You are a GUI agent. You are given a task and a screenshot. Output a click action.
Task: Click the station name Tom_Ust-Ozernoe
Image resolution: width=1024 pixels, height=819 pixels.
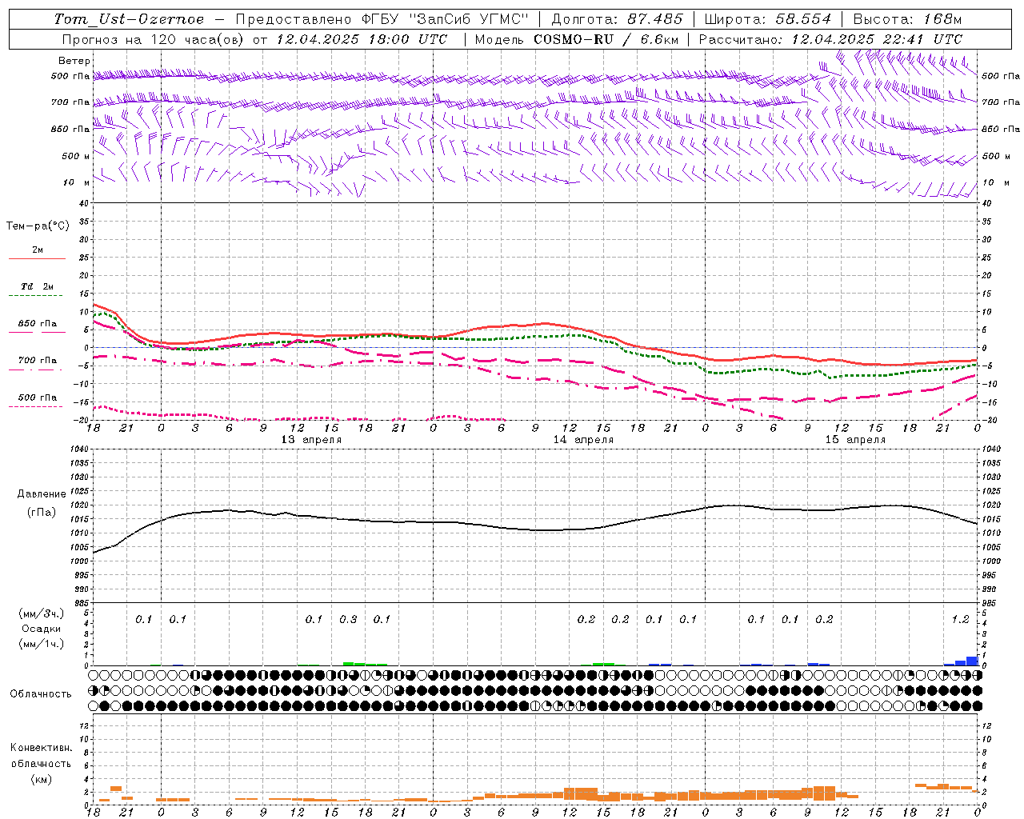coord(129,19)
